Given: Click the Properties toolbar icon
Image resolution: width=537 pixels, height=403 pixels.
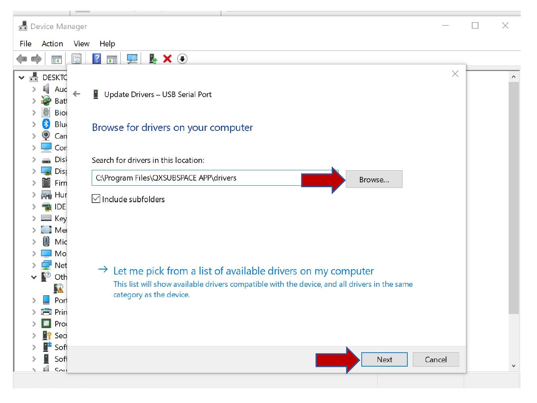Looking at the screenshot, I should point(76,58).
